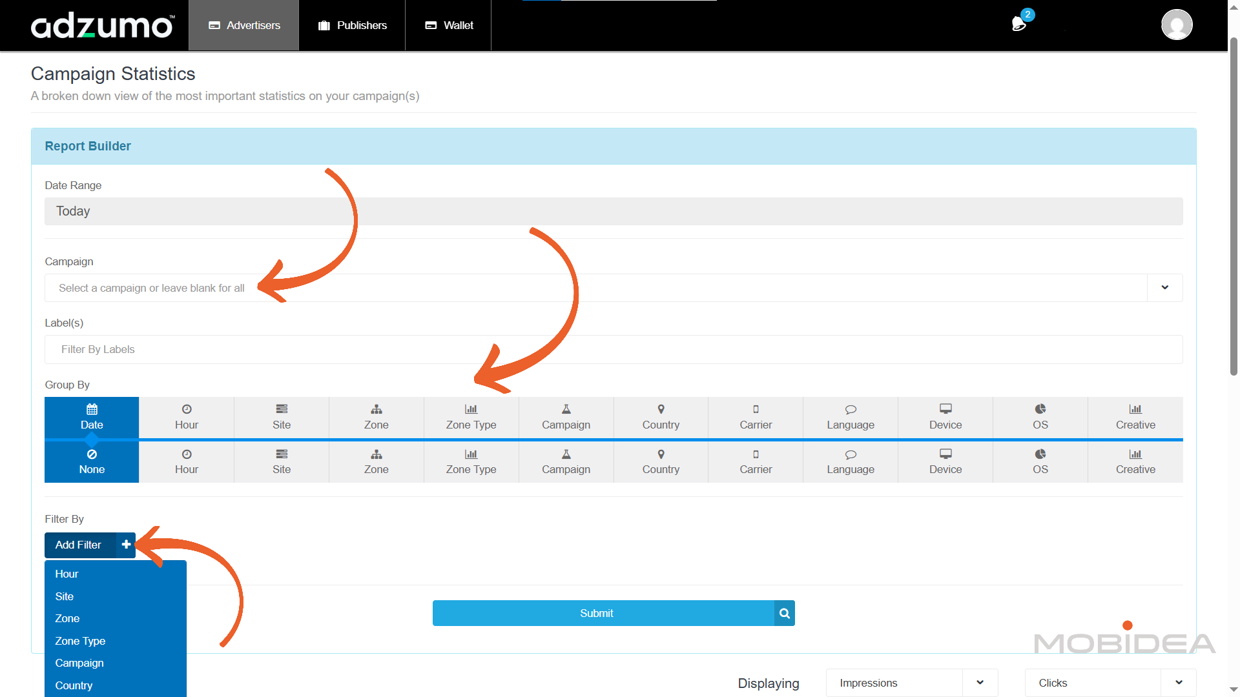Group first row by Country pin
Image resolution: width=1240 pixels, height=697 pixels.
(x=661, y=418)
